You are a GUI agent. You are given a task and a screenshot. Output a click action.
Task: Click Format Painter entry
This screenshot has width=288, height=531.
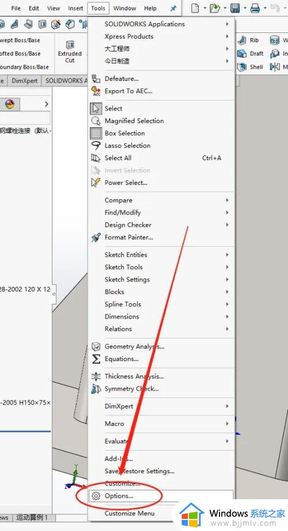point(161,237)
